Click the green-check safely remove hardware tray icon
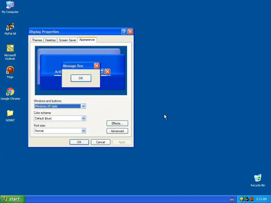Image resolution: width=271 pixels, height=203 pixels. pyautogui.click(x=247, y=199)
